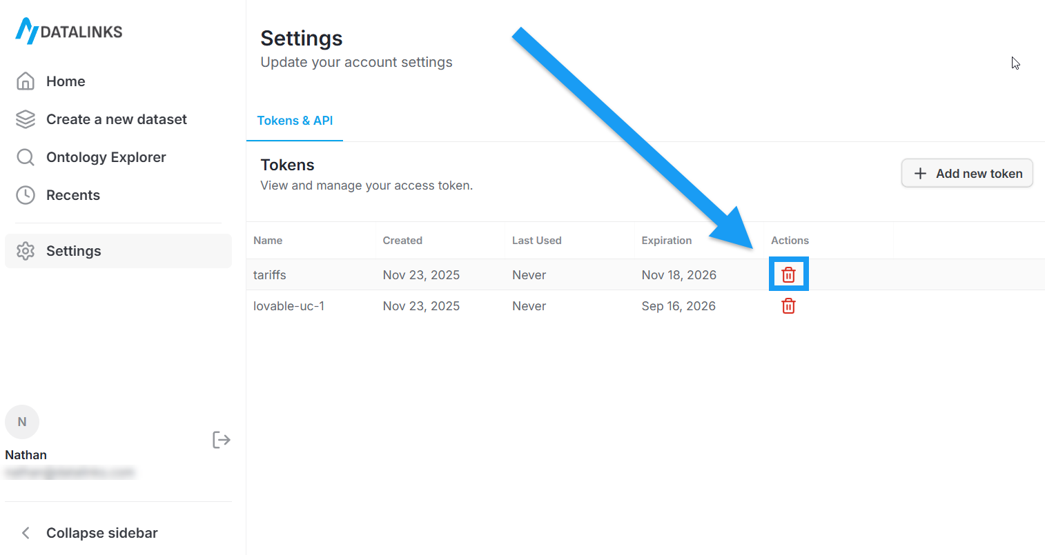
Task: Collapse the sidebar using the chevron
Action: (x=25, y=532)
